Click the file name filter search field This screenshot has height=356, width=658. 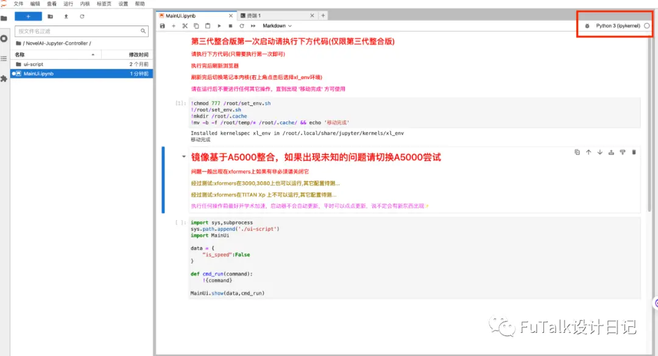tap(82, 31)
